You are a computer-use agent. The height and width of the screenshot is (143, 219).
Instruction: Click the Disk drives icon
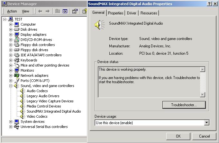click(17, 29)
